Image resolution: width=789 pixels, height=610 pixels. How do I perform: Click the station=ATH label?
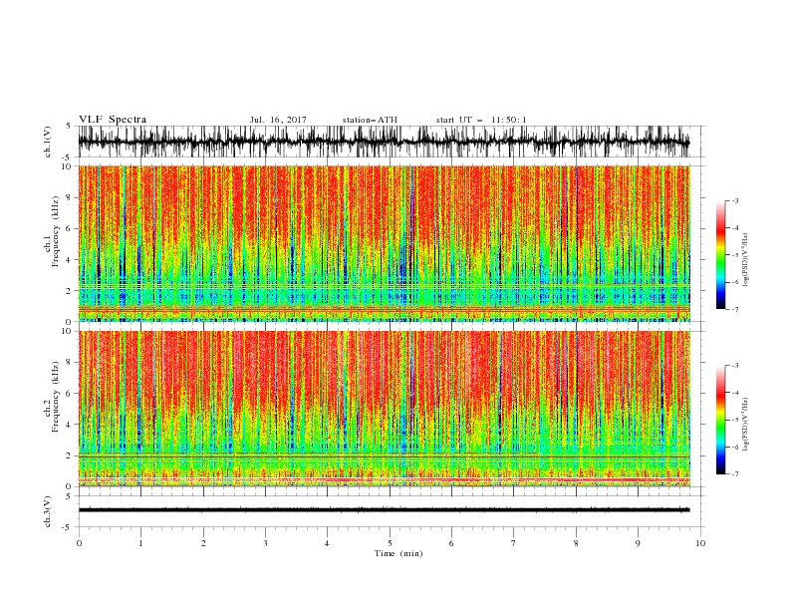[x=370, y=120]
